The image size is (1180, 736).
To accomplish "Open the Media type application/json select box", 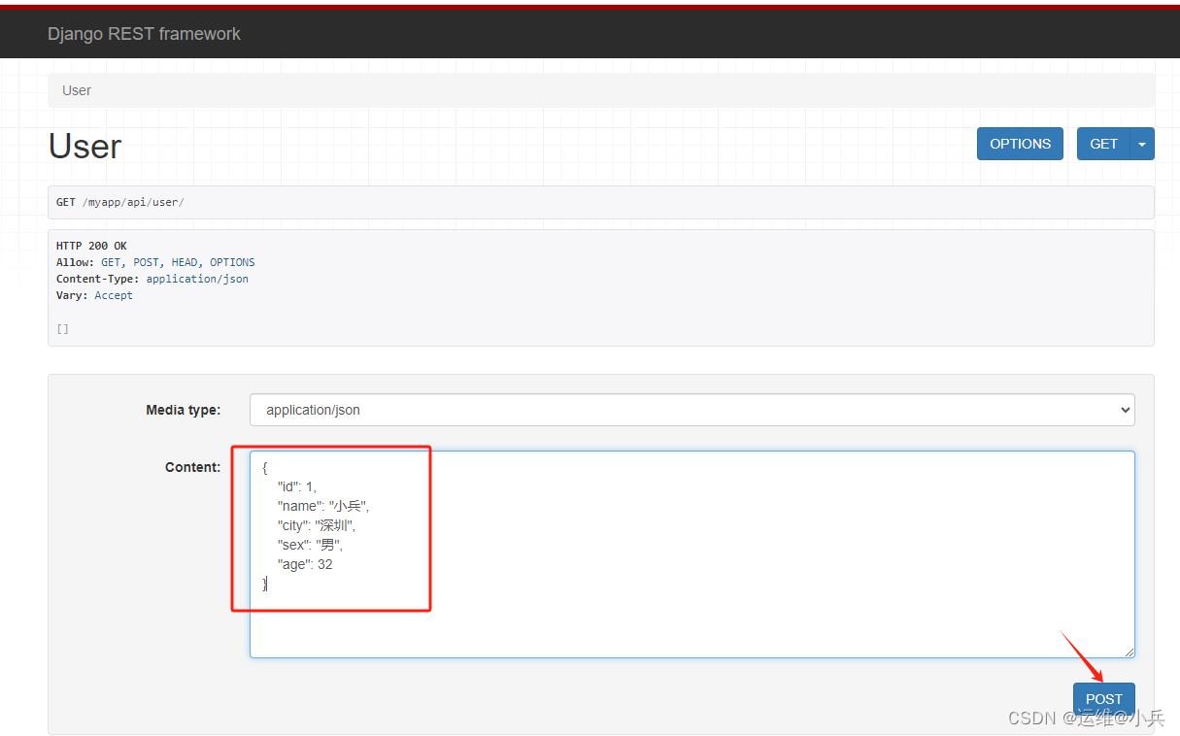I will pos(691,410).
